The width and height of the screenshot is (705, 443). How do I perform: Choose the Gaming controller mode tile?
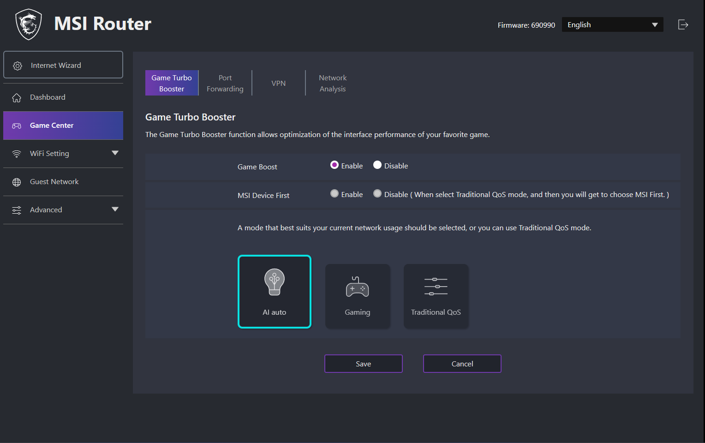[x=358, y=296]
